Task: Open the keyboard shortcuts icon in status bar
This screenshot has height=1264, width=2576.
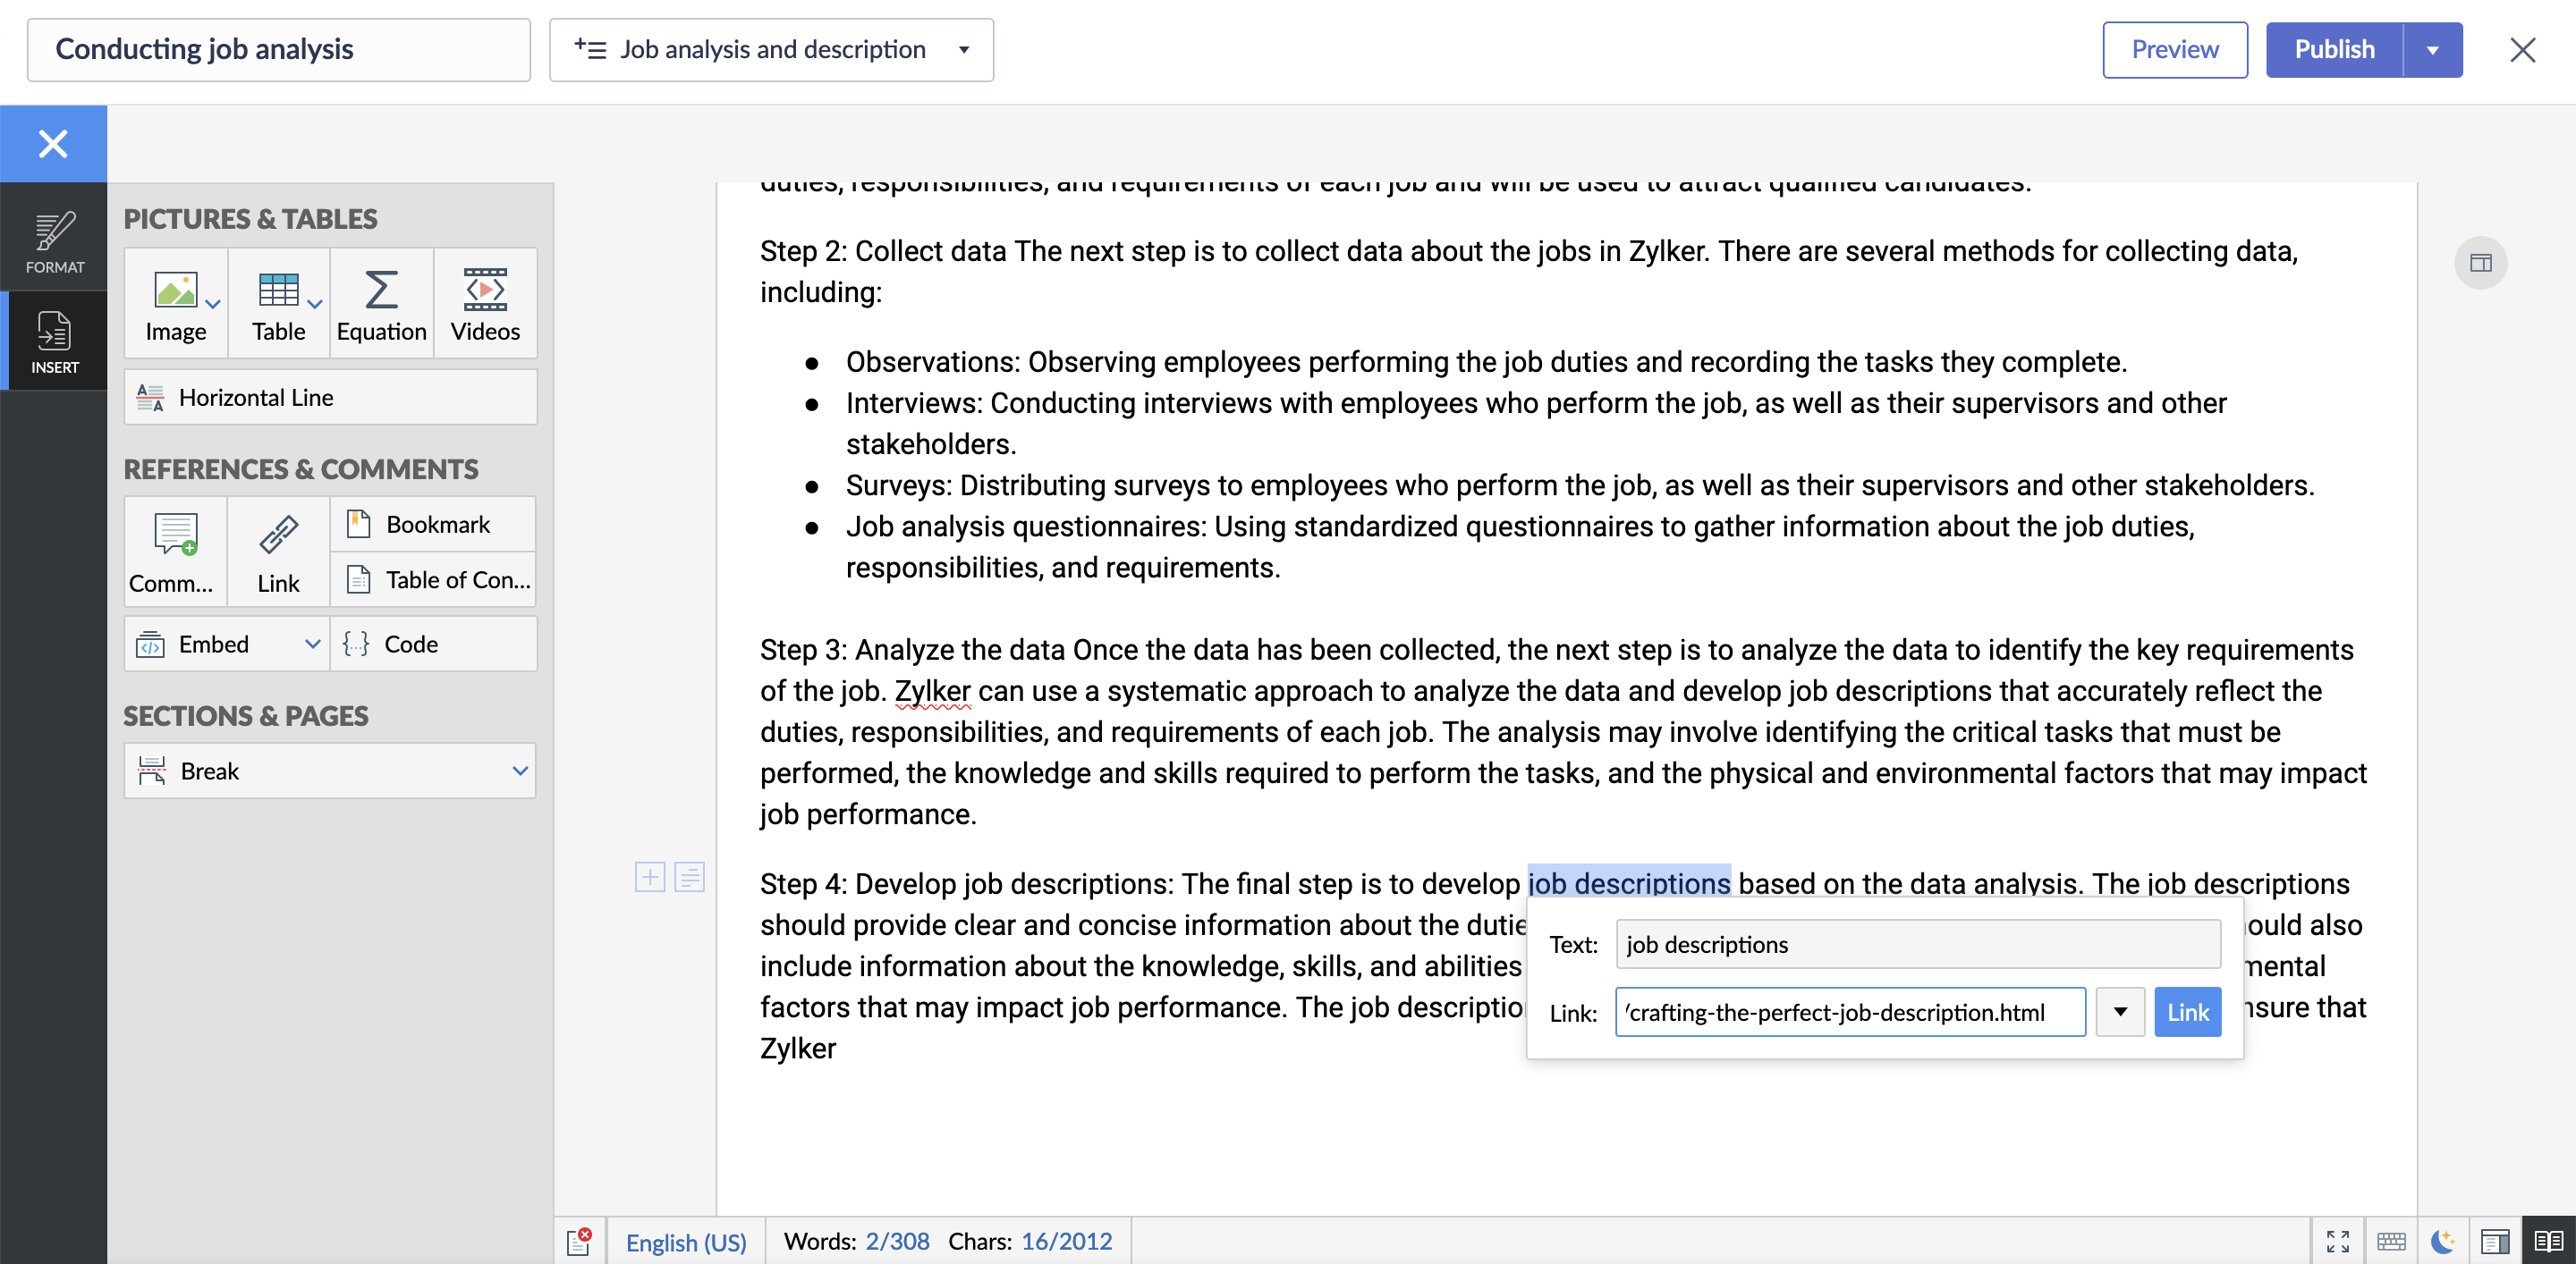Action: [2391, 1241]
